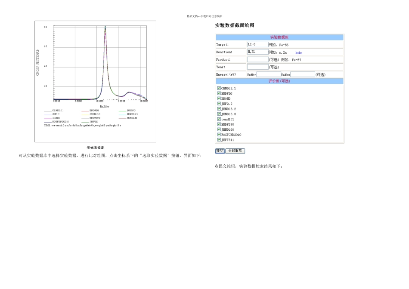409x289 pixels.
Task: Click the 坐标系设定 caption under the chart
Action: click(96, 148)
